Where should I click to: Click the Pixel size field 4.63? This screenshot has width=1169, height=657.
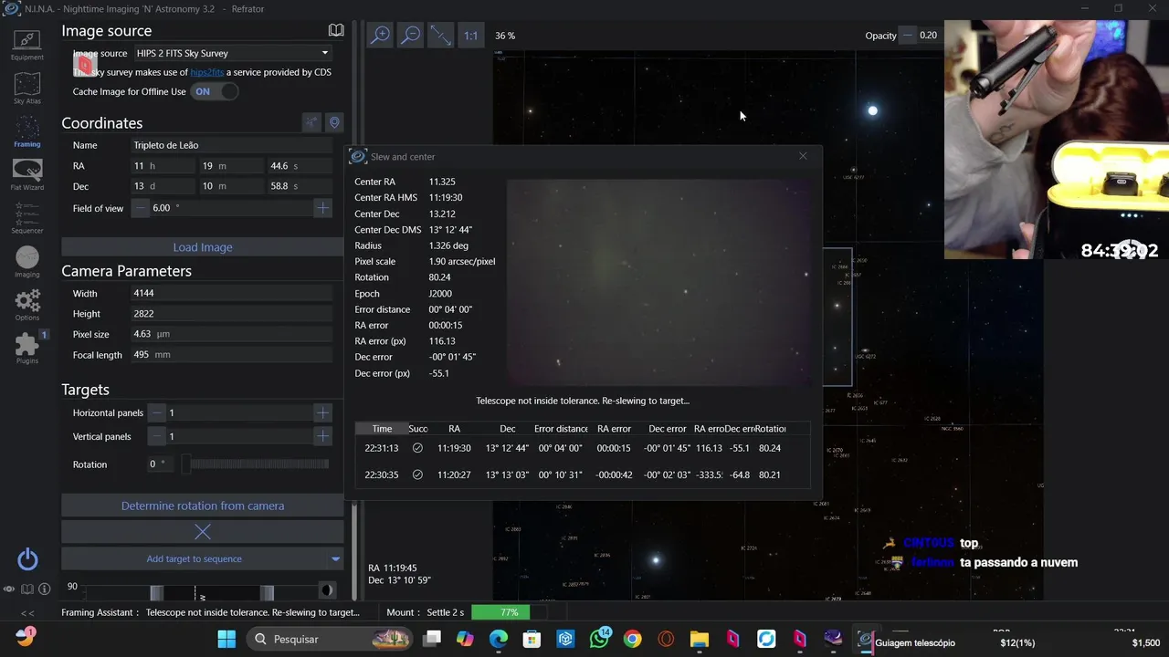click(x=232, y=335)
